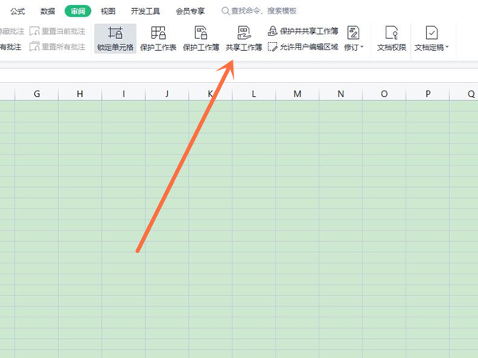Switch to the 数据 tab
This screenshot has width=478, height=358.
48,11
